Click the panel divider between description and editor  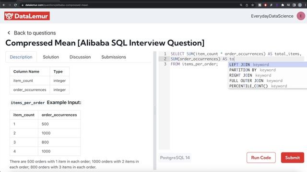click(154, 110)
